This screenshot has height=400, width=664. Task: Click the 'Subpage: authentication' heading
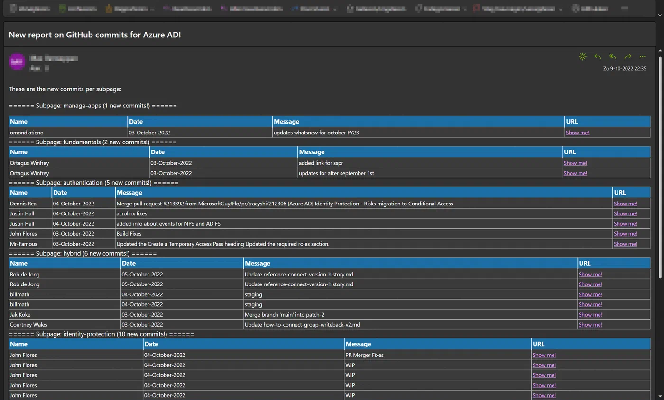point(94,183)
